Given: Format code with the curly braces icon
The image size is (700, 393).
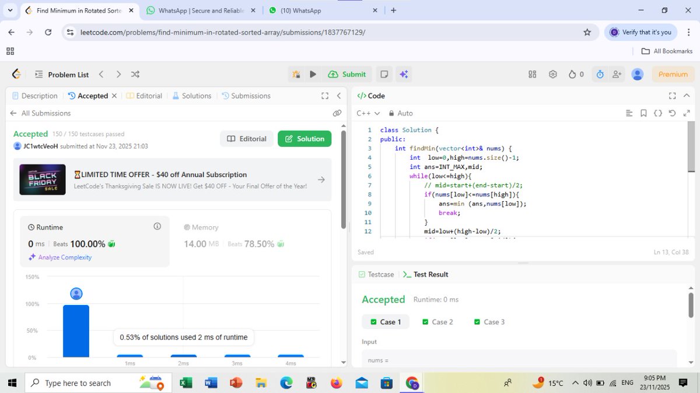Looking at the screenshot, I should 658,113.
